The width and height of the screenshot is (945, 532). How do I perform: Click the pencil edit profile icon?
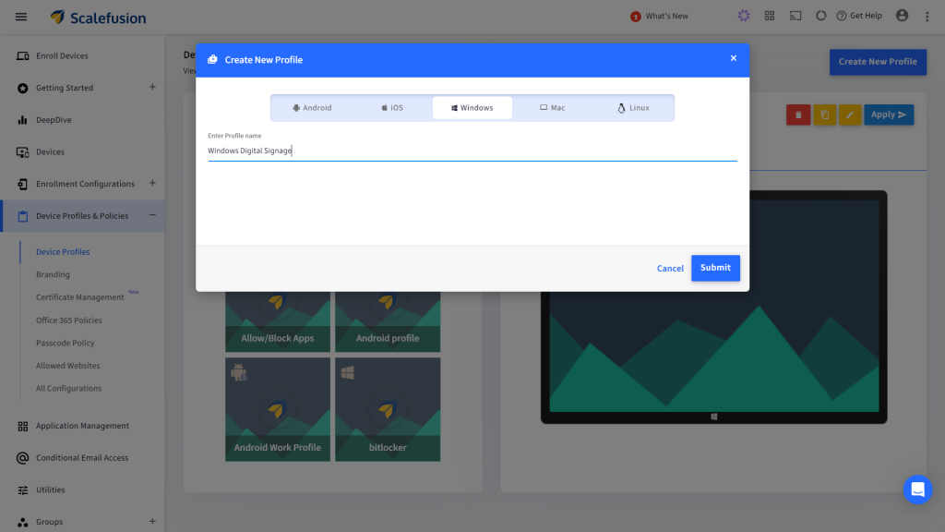coord(850,115)
